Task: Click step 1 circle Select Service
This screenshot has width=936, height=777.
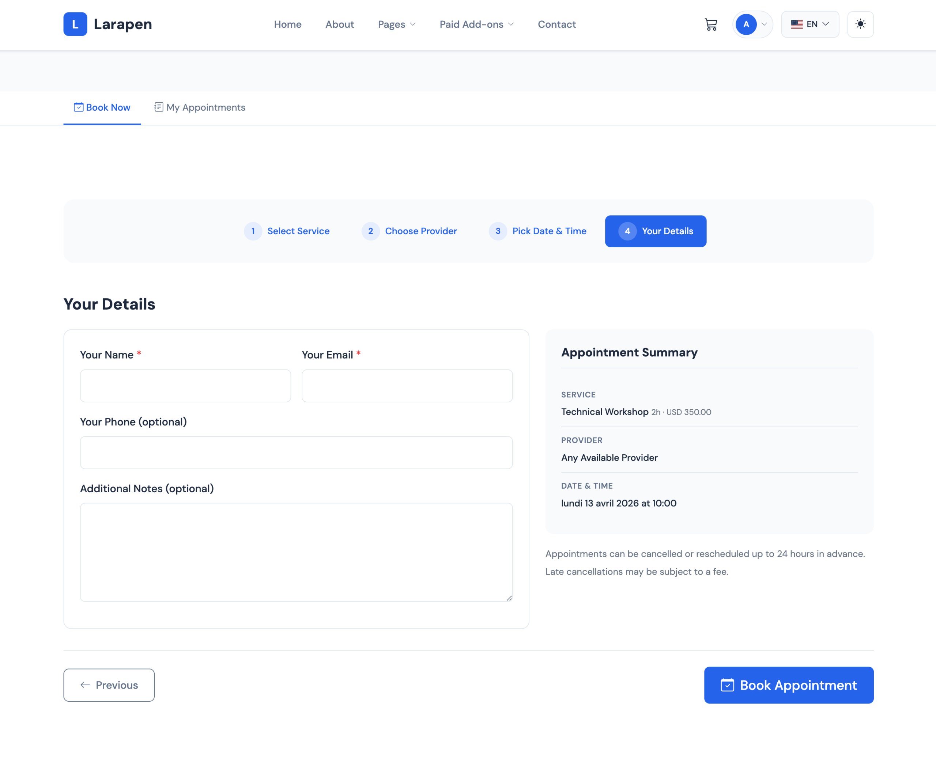Action: pyautogui.click(x=253, y=231)
